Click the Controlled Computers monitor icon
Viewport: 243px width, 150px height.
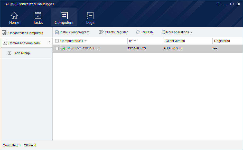4,43
